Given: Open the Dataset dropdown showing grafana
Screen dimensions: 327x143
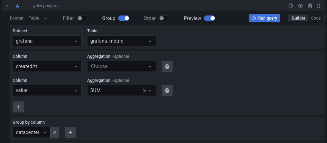Looking at the screenshot, I should point(47,41).
